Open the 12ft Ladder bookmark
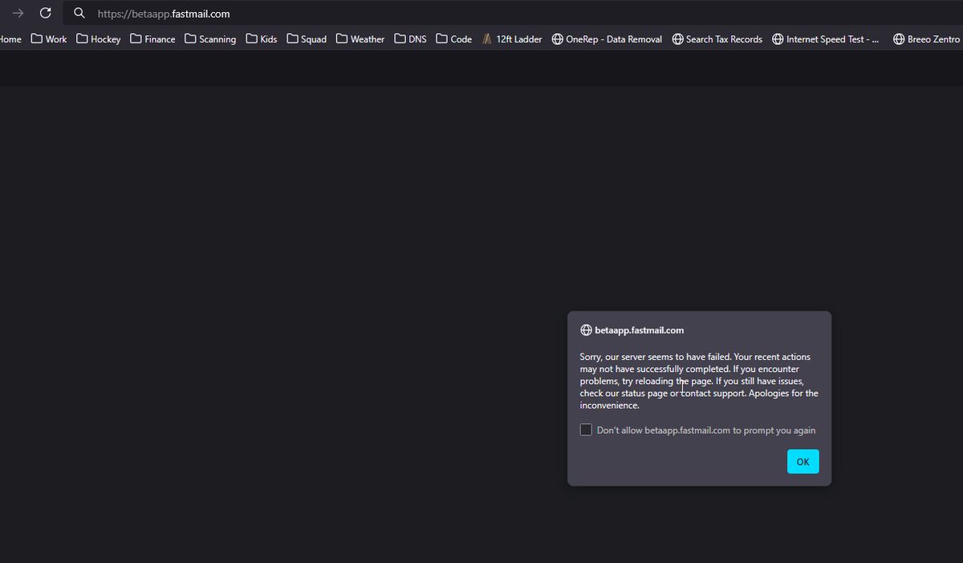Image resolution: width=963 pixels, height=563 pixels. [512, 39]
